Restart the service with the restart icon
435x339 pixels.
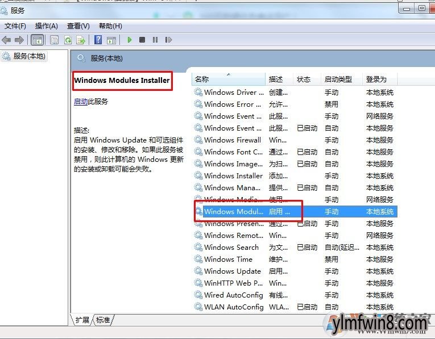pyautogui.click(x=168, y=40)
